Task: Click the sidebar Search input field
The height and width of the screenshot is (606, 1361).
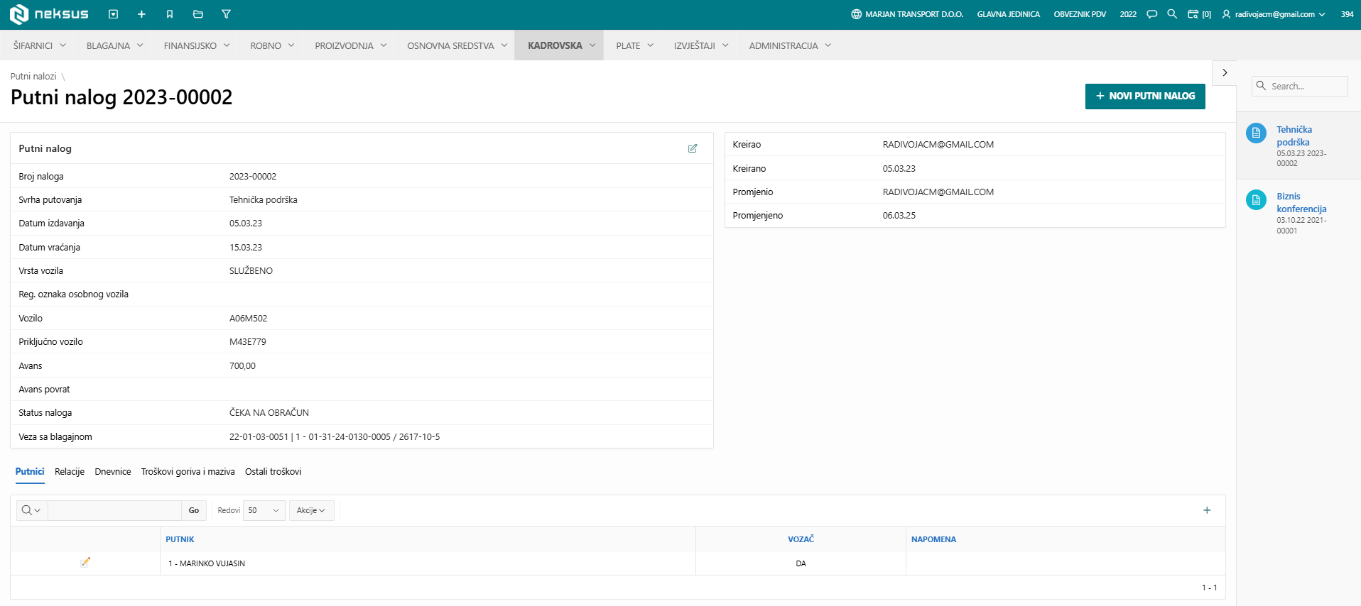Action: [1307, 86]
